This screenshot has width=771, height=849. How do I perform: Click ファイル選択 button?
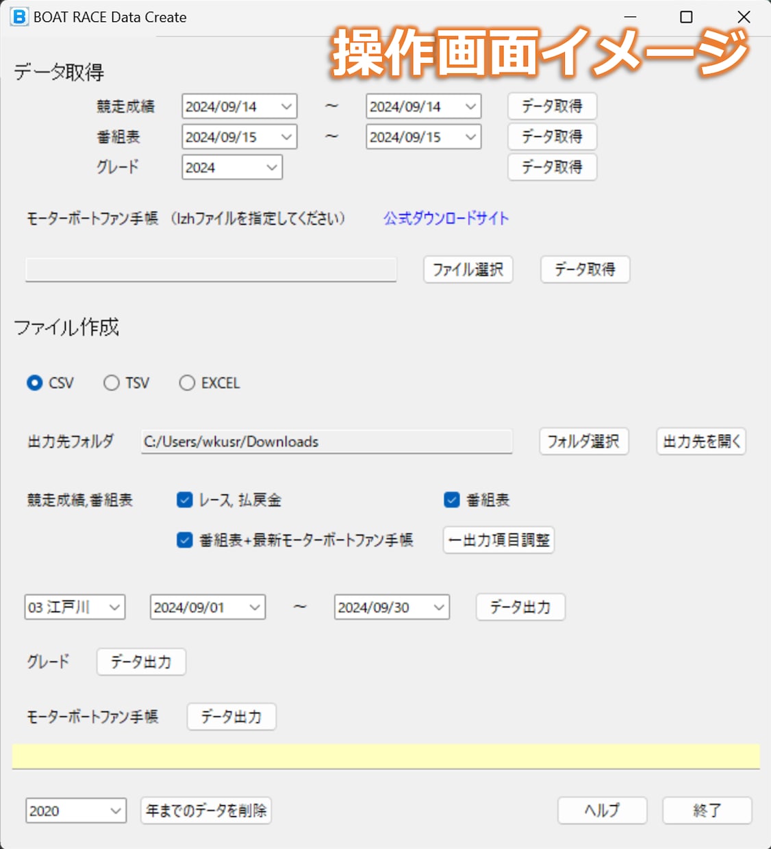[468, 269]
